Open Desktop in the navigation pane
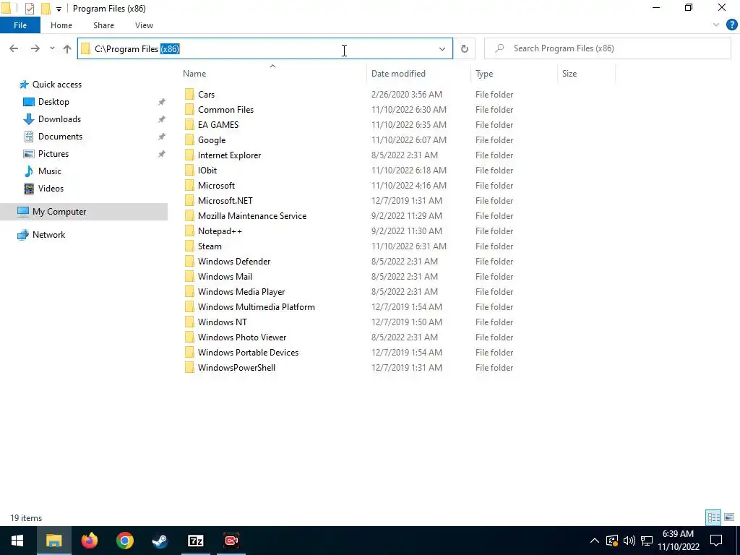The height and width of the screenshot is (555, 740). click(53, 102)
